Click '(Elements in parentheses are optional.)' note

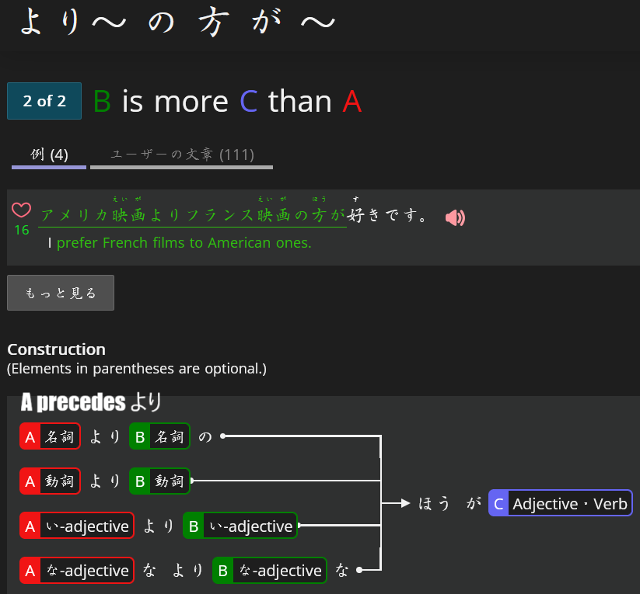(x=137, y=369)
